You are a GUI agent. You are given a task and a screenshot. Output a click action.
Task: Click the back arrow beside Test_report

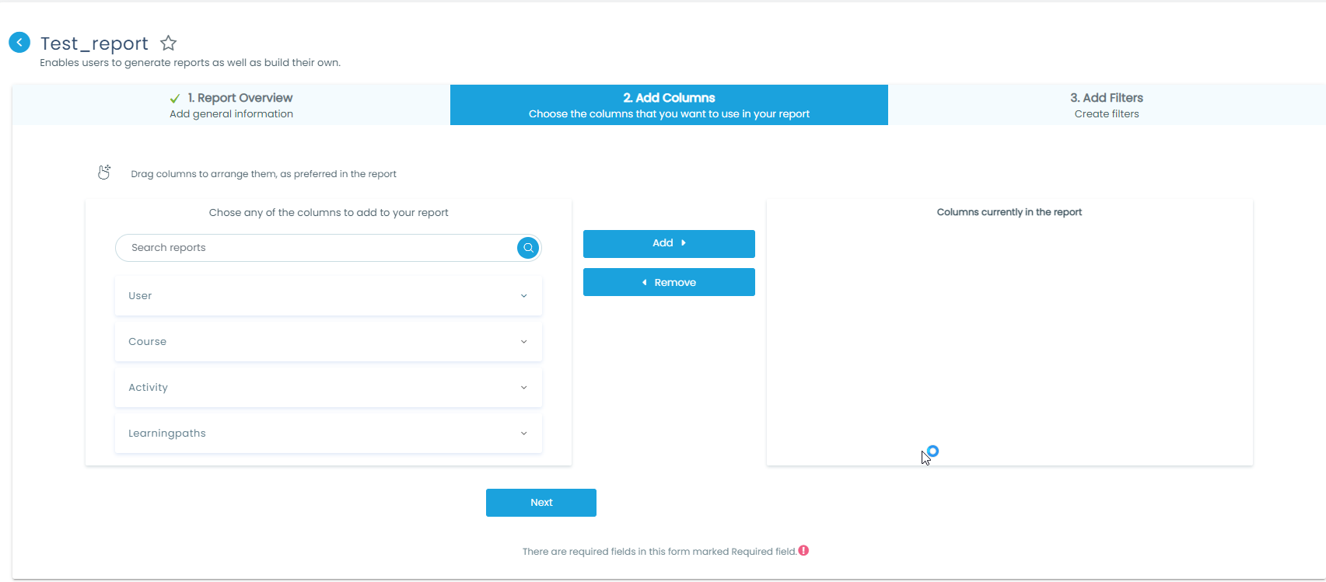click(x=19, y=43)
